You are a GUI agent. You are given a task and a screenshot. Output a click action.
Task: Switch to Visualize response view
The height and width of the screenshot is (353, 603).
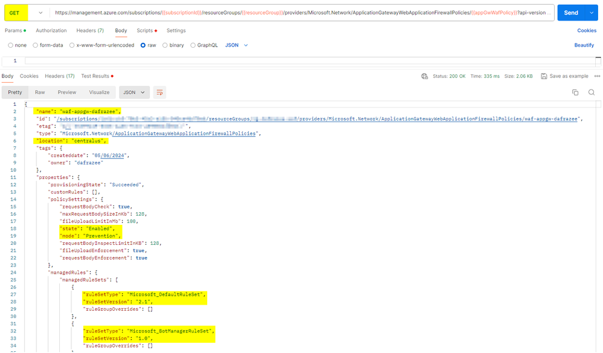[99, 92]
